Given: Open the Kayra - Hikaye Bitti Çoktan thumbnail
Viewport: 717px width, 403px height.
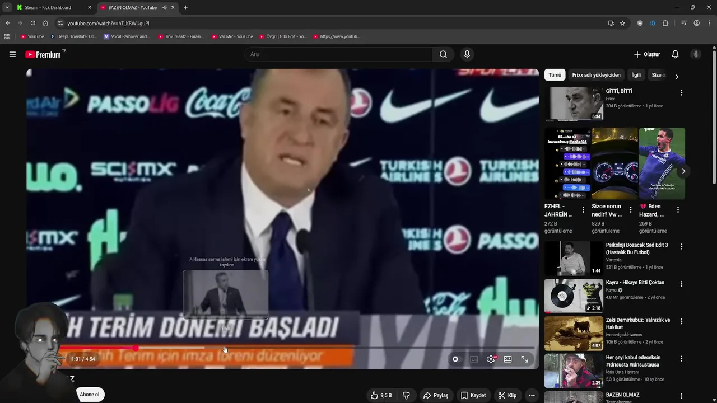Looking at the screenshot, I should pyautogui.click(x=574, y=296).
